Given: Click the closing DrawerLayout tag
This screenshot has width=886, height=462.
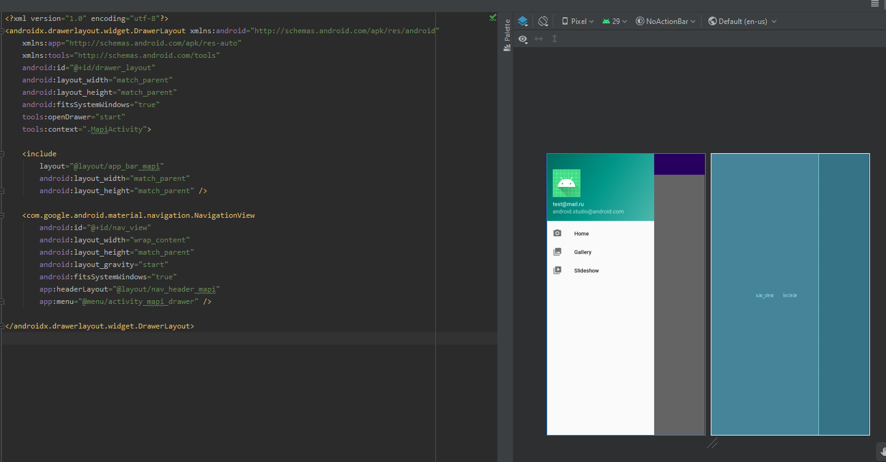Looking at the screenshot, I should (100, 326).
